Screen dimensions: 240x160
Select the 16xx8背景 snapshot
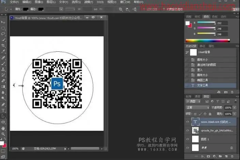tap(210, 52)
